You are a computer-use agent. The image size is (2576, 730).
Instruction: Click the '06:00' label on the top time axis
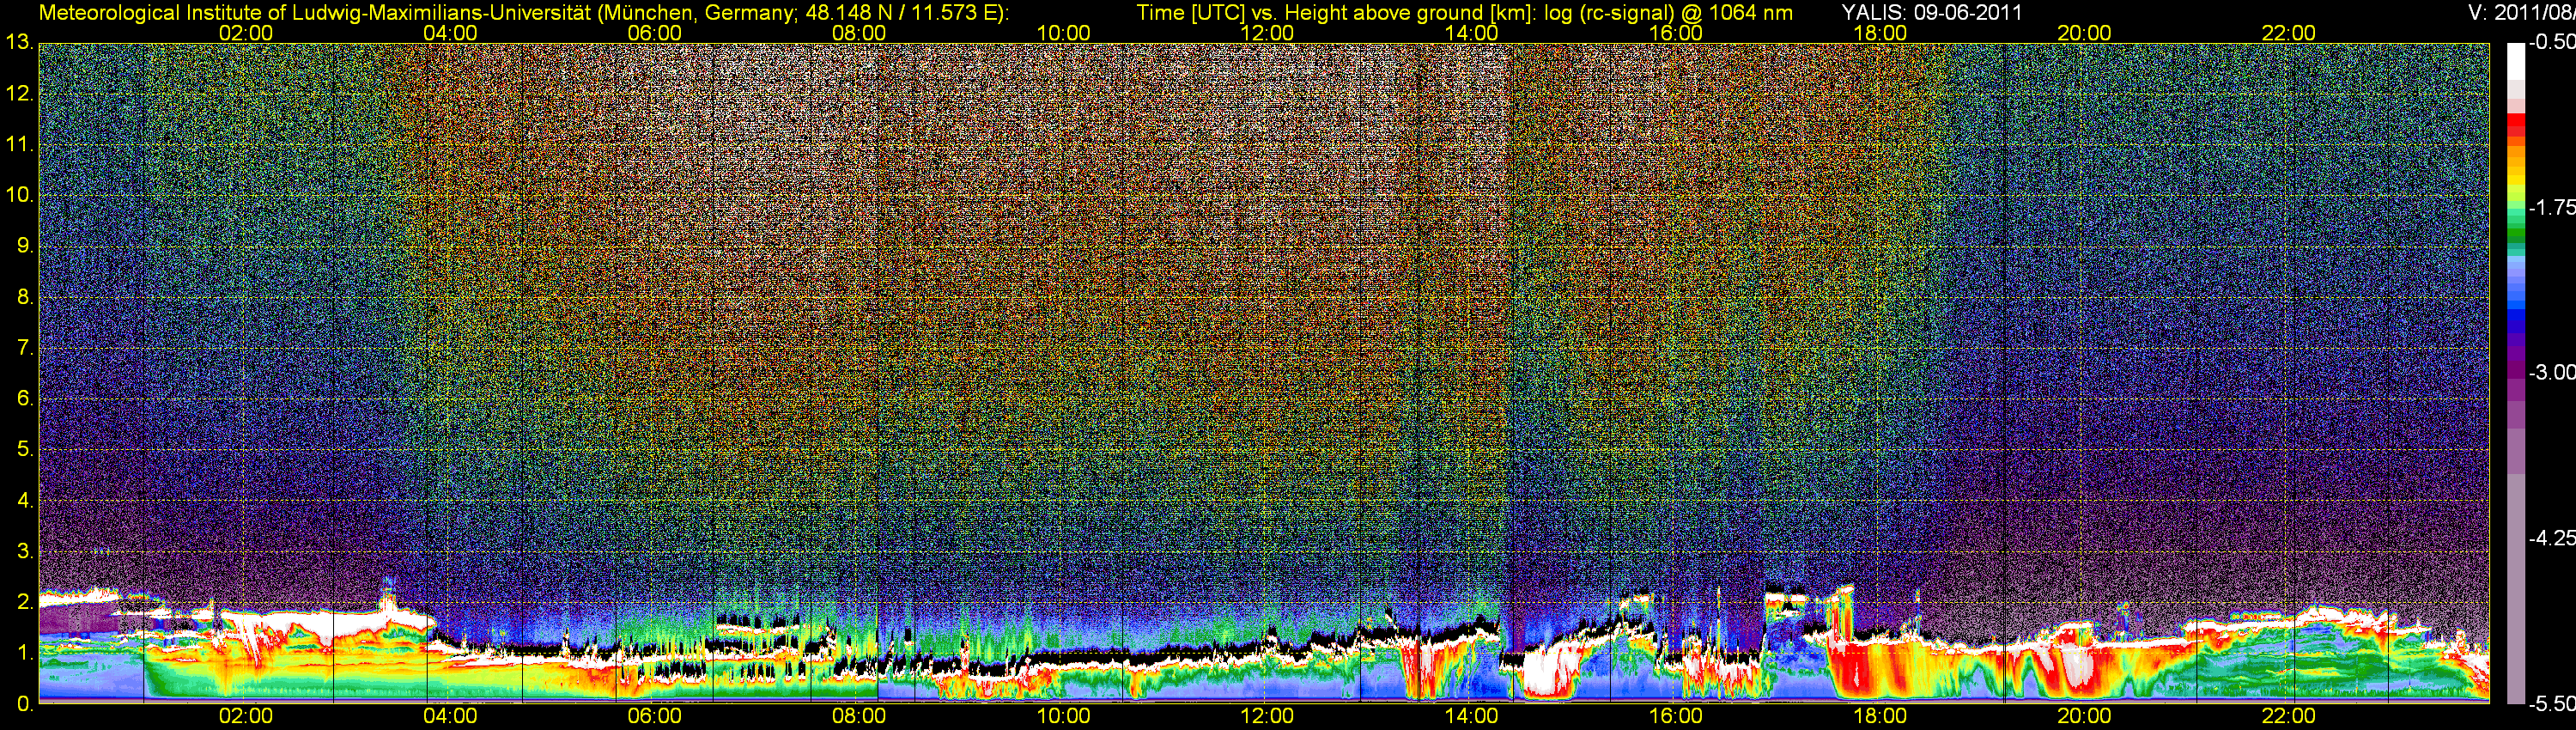tap(654, 33)
